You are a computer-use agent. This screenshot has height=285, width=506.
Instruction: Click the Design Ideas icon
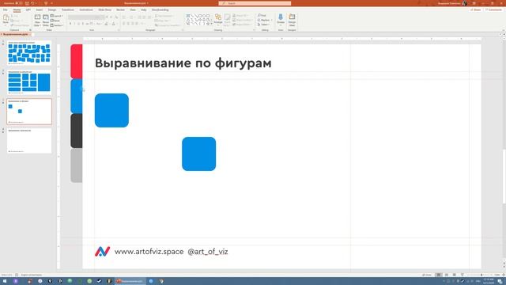[292, 17]
